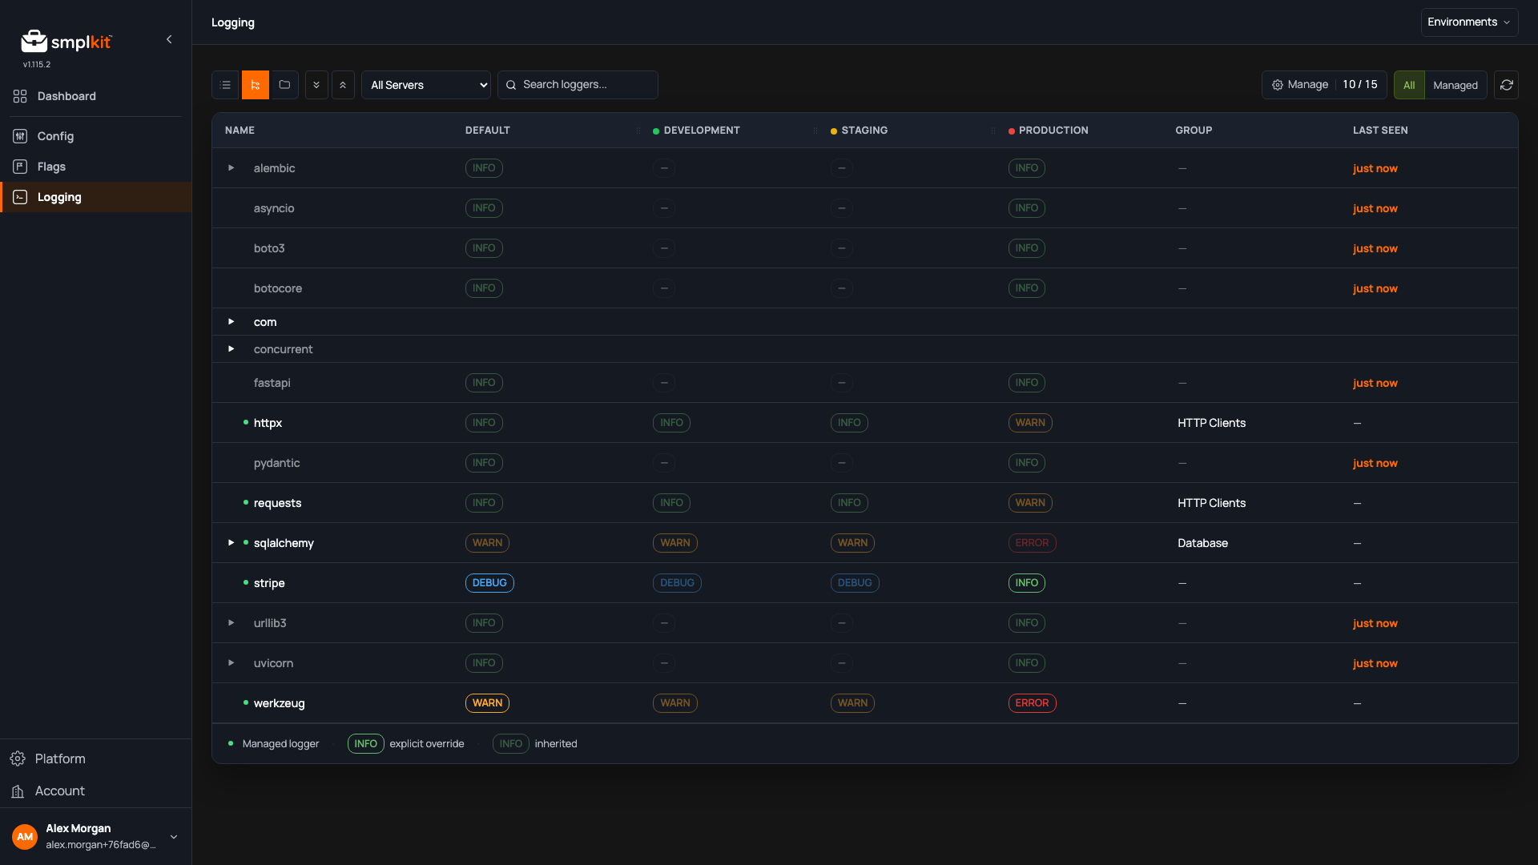Select the botocore logger name

point(278,288)
